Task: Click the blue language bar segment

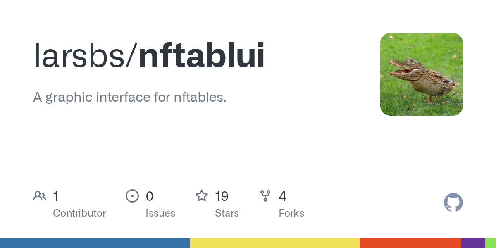Action: [x=95, y=243]
